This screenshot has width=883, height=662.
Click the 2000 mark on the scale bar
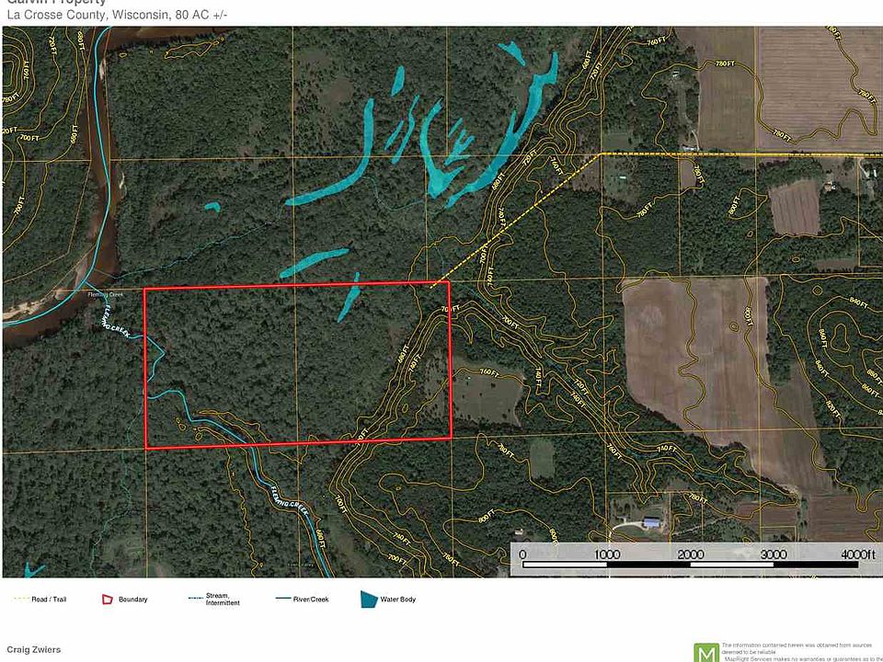(691, 554)
